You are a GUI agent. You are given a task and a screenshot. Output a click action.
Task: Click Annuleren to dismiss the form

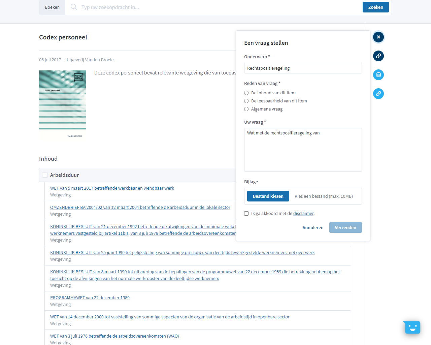(313, 227)
